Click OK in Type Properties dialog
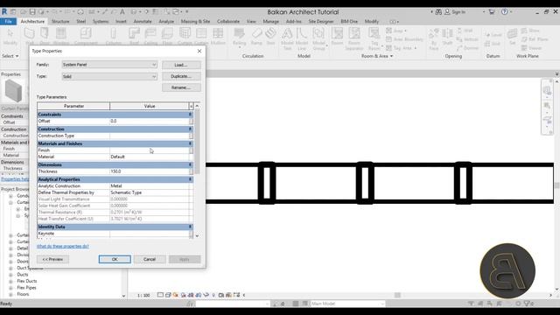The width and height of the screenshot is (560, 315). [x=115, y=259]
